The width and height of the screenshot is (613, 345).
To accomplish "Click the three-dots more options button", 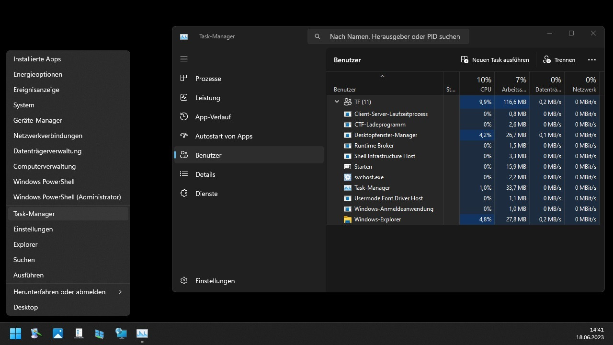I will 592,60.
